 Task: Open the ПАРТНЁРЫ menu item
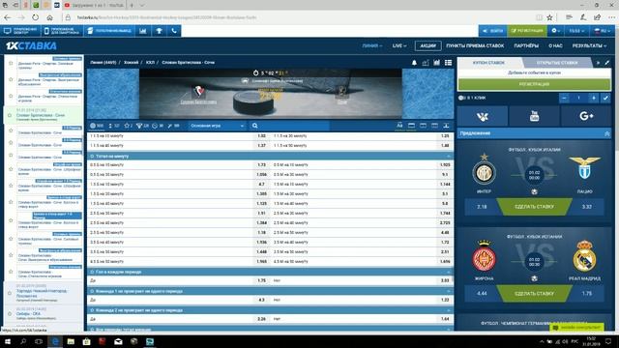(x=526, y=45)
